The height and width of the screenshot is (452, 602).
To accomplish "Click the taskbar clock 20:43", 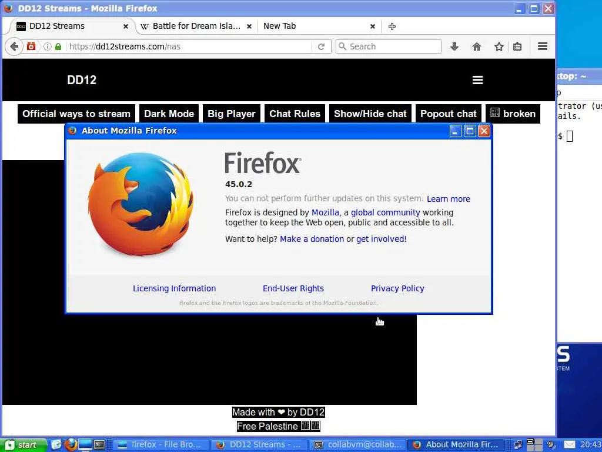I will 590,445.
